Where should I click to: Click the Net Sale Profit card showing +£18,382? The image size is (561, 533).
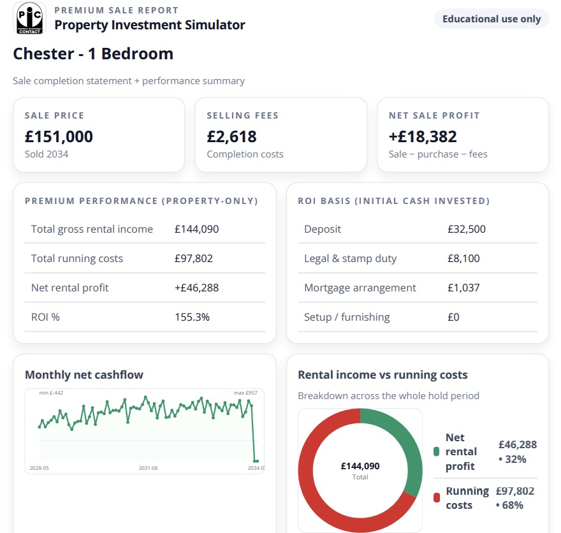[x=463, y=135]
